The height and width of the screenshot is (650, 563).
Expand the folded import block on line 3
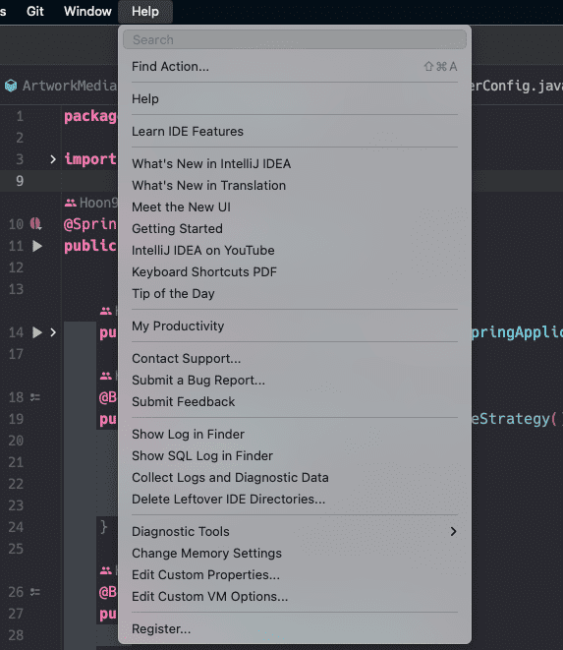(53, 159)
